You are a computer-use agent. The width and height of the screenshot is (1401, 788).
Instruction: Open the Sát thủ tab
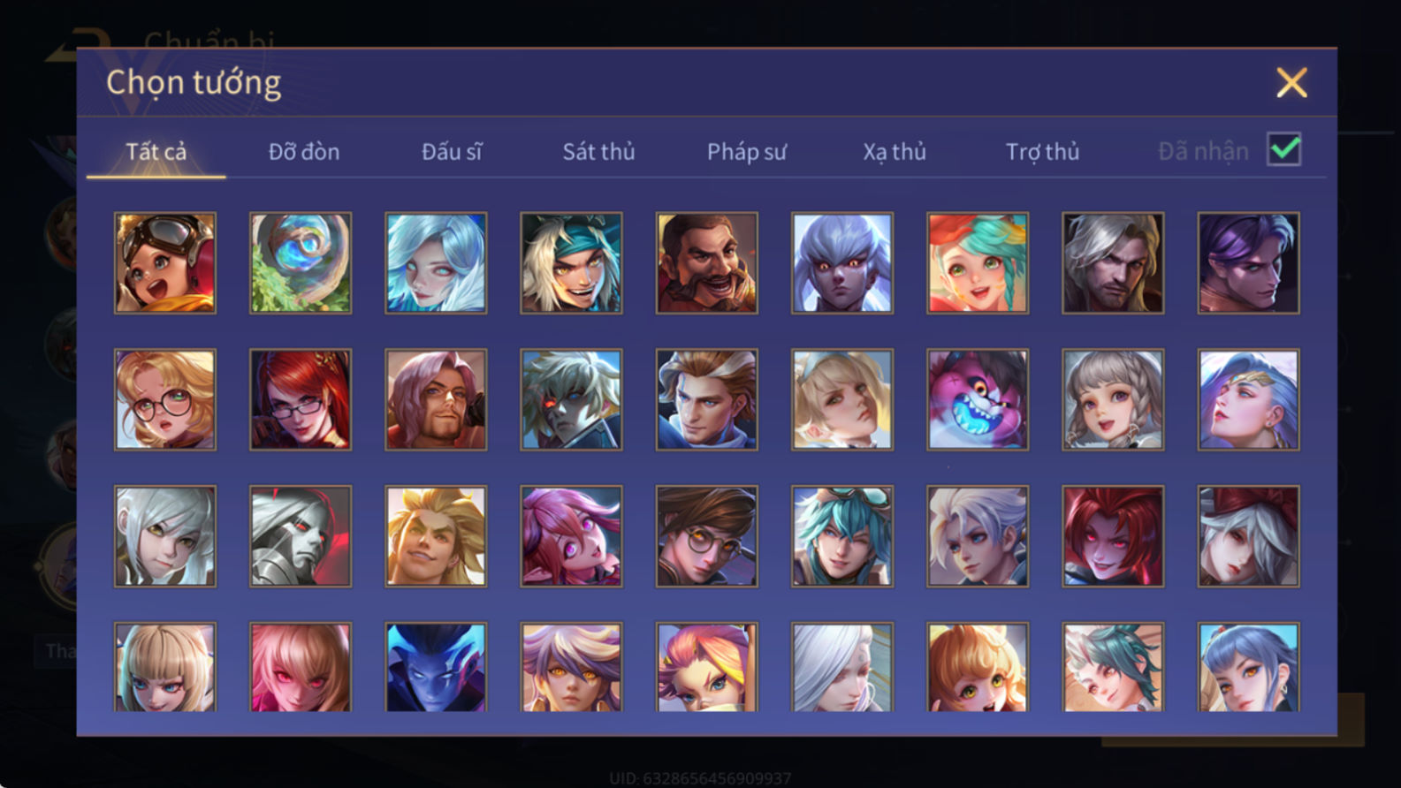(x=598, y=152)
